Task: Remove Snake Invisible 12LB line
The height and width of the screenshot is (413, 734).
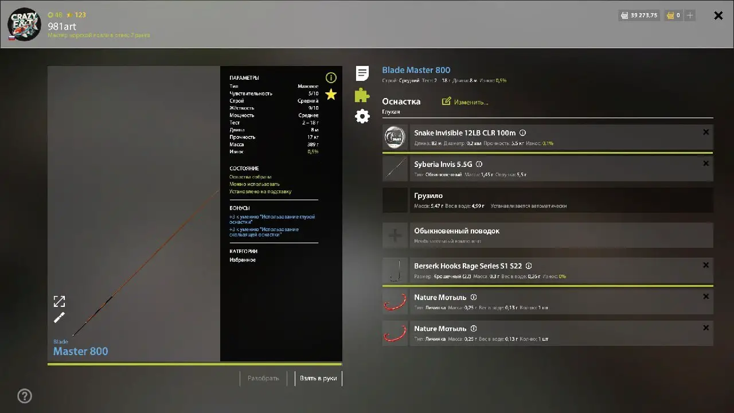Action: click(706, 132)
